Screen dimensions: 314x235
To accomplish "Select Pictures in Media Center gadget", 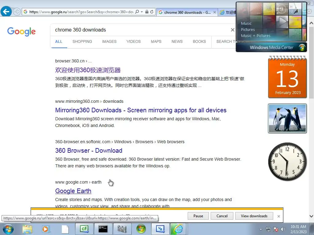I will coord(248,30).
